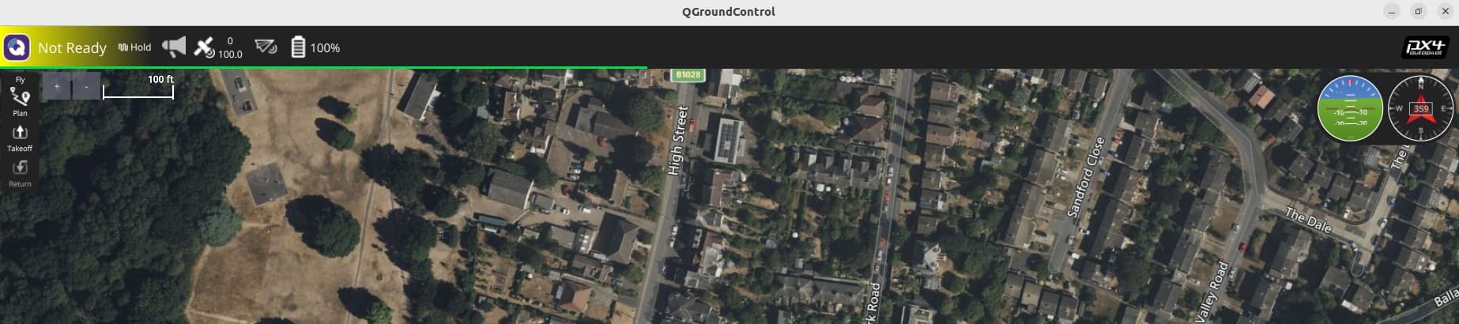This screenshot has width=1459, height=324.
Task: Click the Not Ready status label
Action: pyautogui.click(x=72, y=48)
